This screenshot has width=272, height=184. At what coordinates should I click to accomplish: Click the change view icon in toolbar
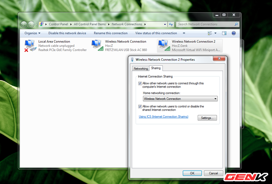tap(210, 33)
